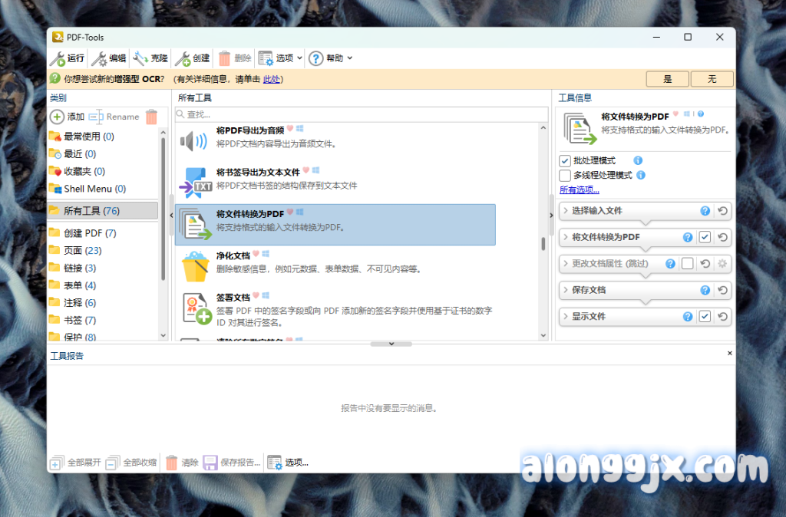Open the 创建 PDF category
786x517 pixels.
pyautogui.click(x=88, y=233)
